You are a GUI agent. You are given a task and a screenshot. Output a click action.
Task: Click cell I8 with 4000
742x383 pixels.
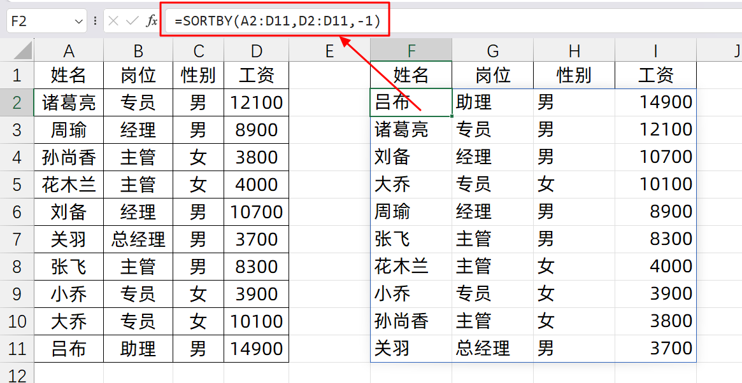(656, 267)
